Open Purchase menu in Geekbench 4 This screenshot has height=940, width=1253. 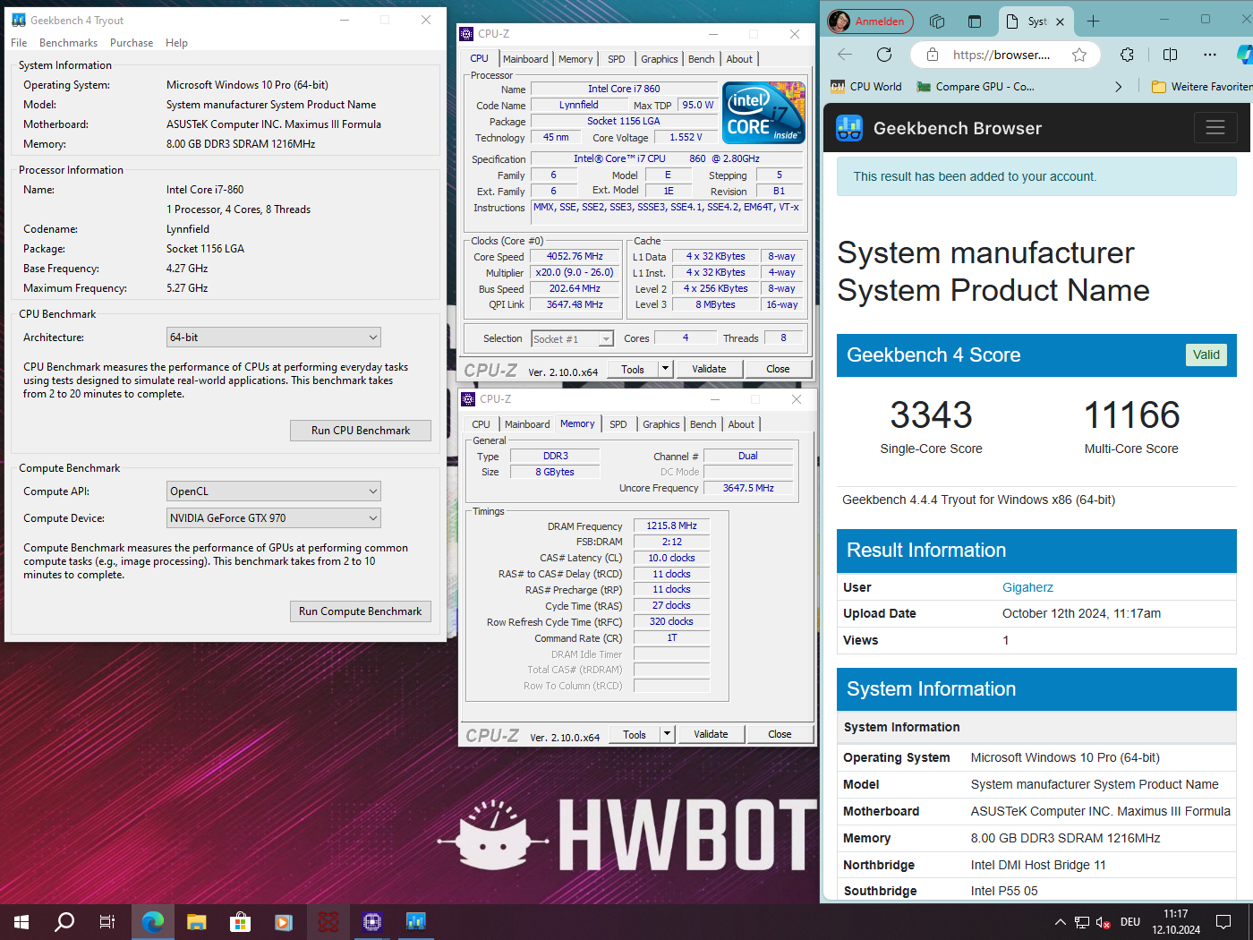[132, 43]
